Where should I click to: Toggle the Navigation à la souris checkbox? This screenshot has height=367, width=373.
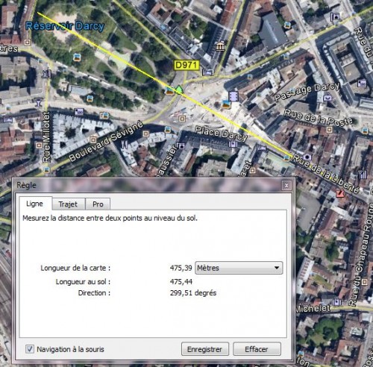click(30, 349)
